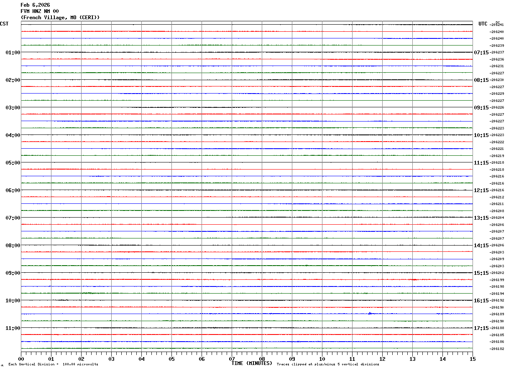
Task: Select the 01:00 CST time label
Action: pyautogui.click(x=13, y=52)
